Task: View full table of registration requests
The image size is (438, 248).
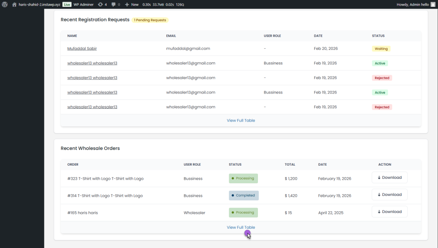Action: tap(241, 120)
